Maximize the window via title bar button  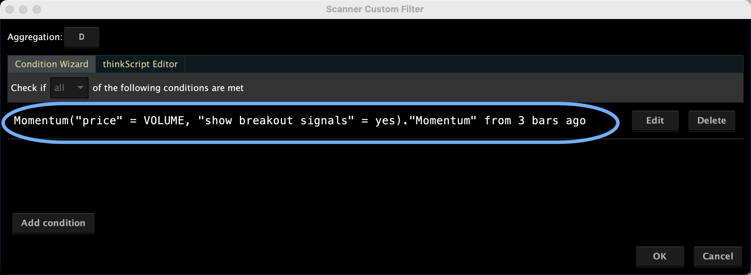click(x=37, y=10)
